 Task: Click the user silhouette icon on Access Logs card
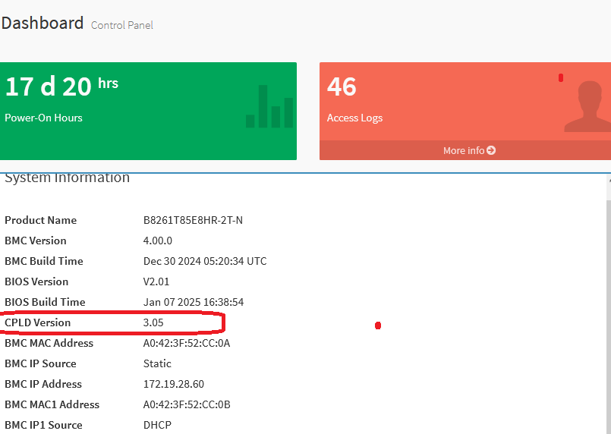pyautogui.click(x=587, y=106)
